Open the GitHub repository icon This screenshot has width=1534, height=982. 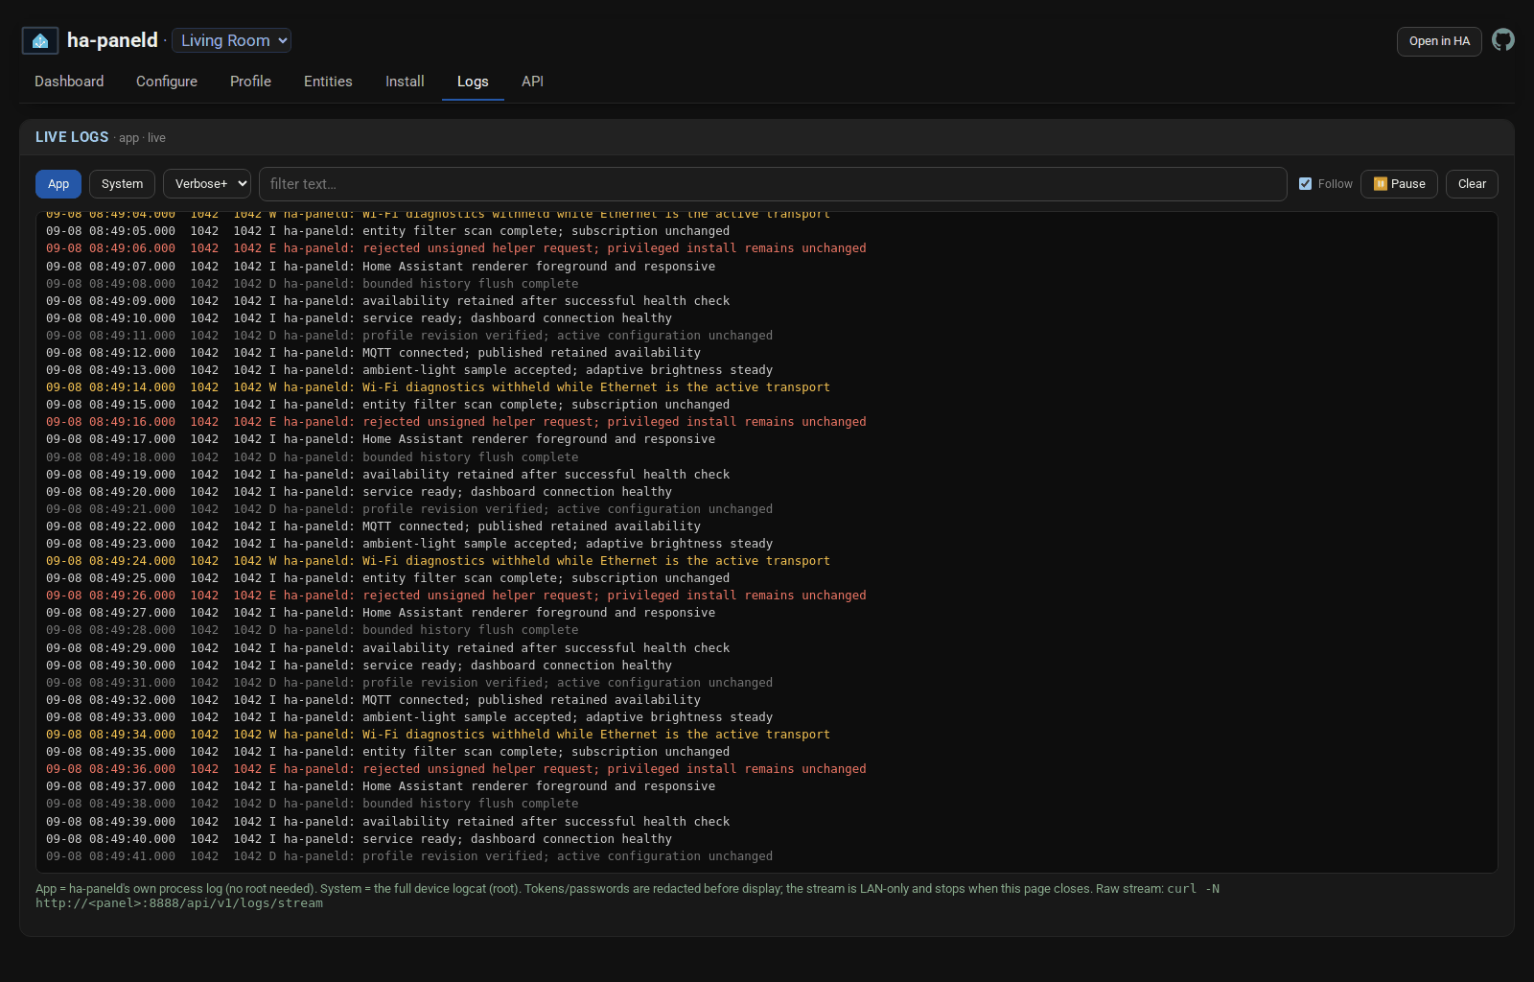point(1503,40)
